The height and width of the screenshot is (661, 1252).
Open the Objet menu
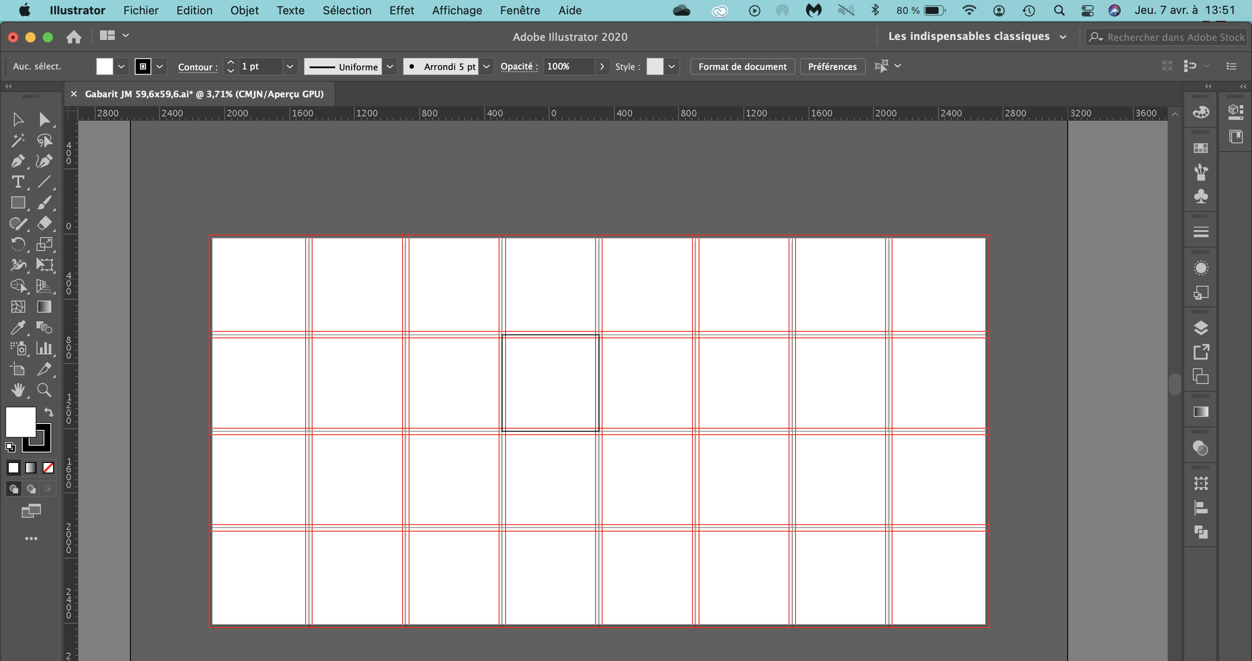tap(244, 10)
